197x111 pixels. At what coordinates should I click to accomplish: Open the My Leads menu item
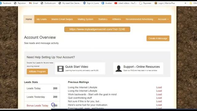tap(42, 19)
